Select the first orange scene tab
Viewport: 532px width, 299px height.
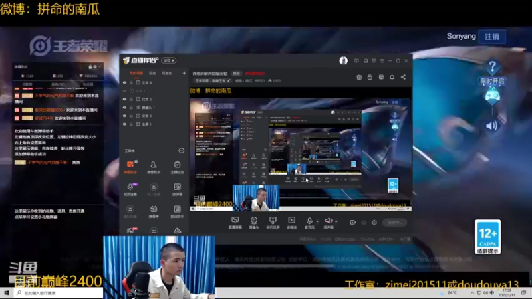pos(136,73)
